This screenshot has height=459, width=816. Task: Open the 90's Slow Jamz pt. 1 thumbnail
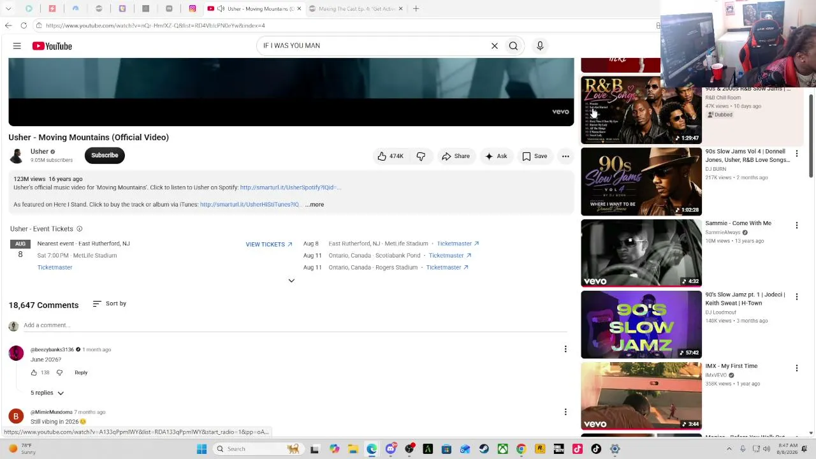click(641, 324)
